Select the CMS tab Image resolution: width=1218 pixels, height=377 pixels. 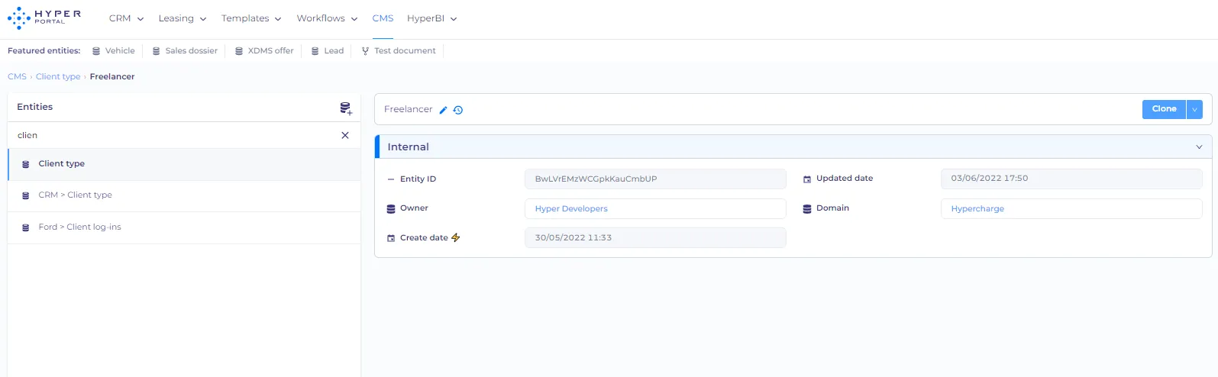click(x=383, y=18)
